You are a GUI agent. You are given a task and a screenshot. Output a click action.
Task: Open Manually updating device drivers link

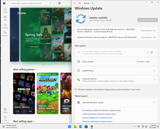coord(97,121)
